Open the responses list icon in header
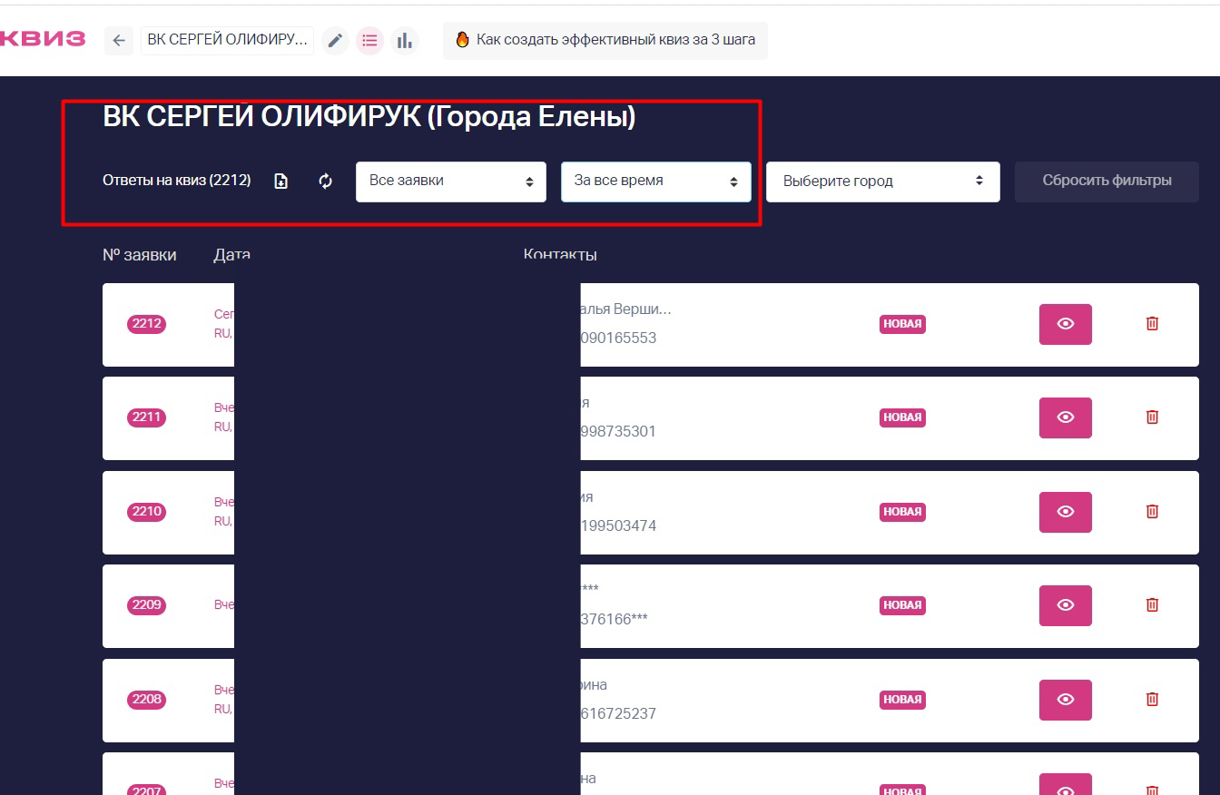Screen dimensions: 1220x795 point(369,41)
